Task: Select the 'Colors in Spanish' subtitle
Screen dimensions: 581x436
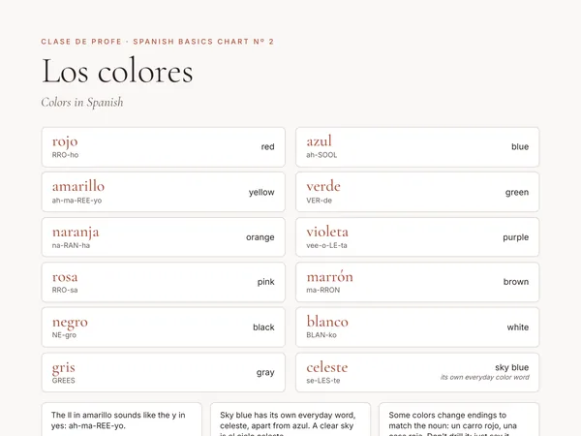Action: [x=82, y=103]
